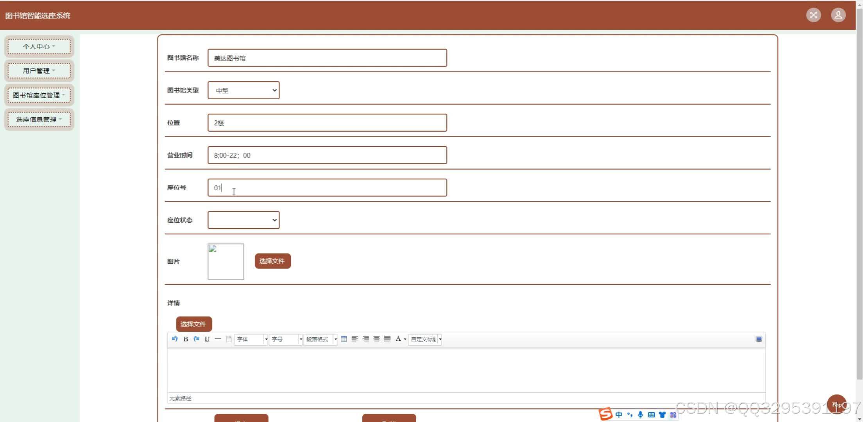This screenshot has height=422, width=863.
Task: Expand the 用户管理 sidebar menu
Action: click(39, 71)
